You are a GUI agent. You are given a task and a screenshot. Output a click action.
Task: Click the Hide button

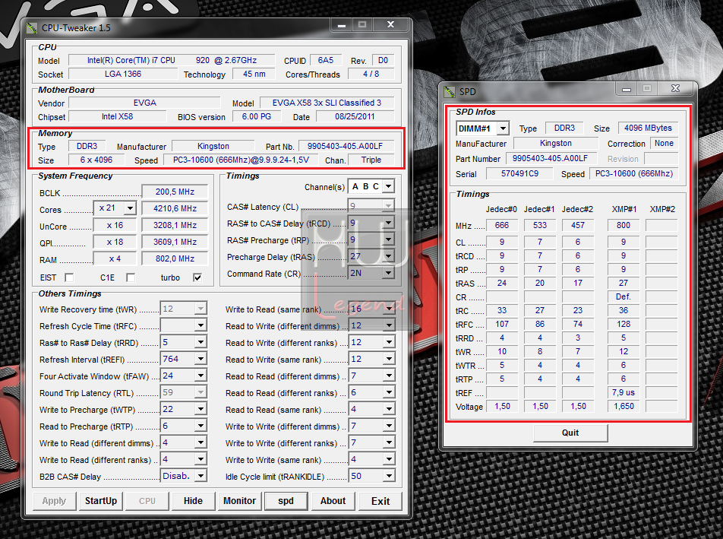tap(193, 501)
